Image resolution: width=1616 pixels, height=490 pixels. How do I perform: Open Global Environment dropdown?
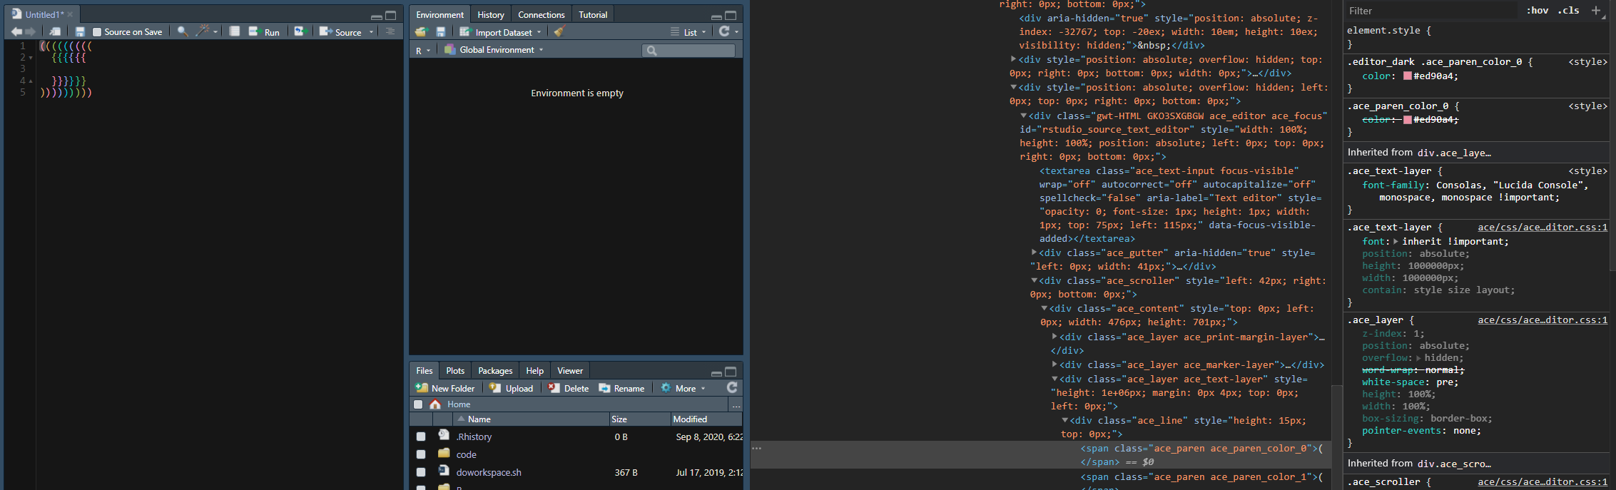tap(494, 50)
